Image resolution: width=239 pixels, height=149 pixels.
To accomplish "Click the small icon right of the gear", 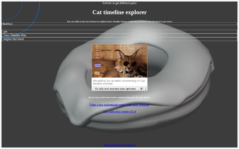I will [x=146, y=89].
